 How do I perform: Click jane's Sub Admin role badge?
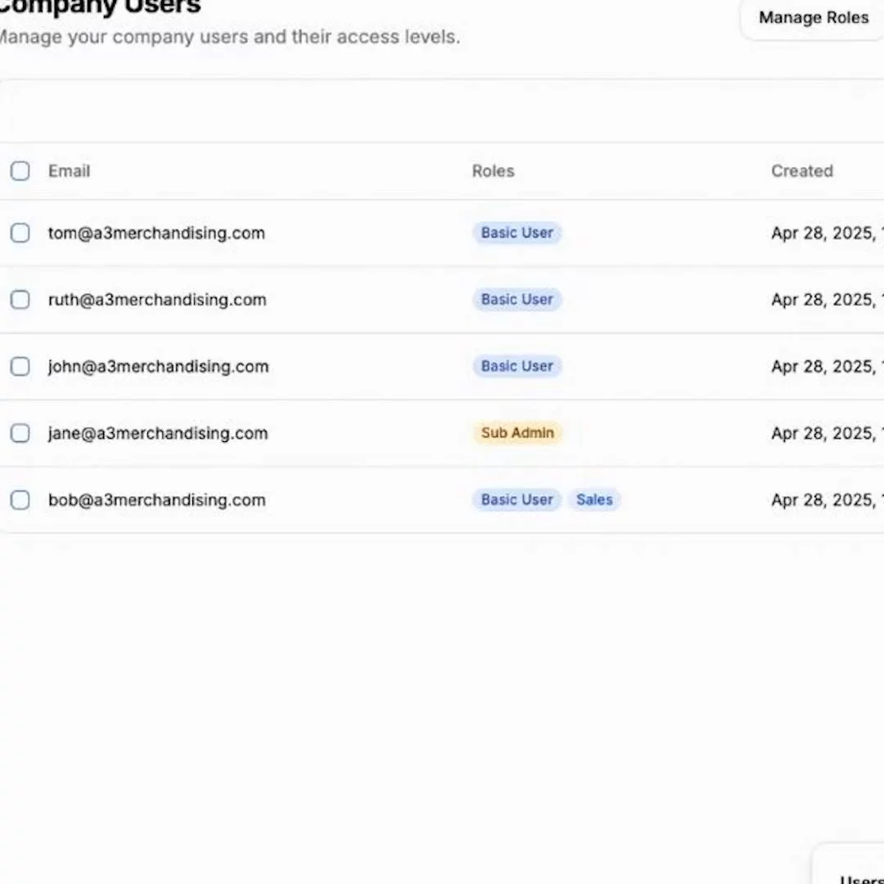(x=517, y=433)
